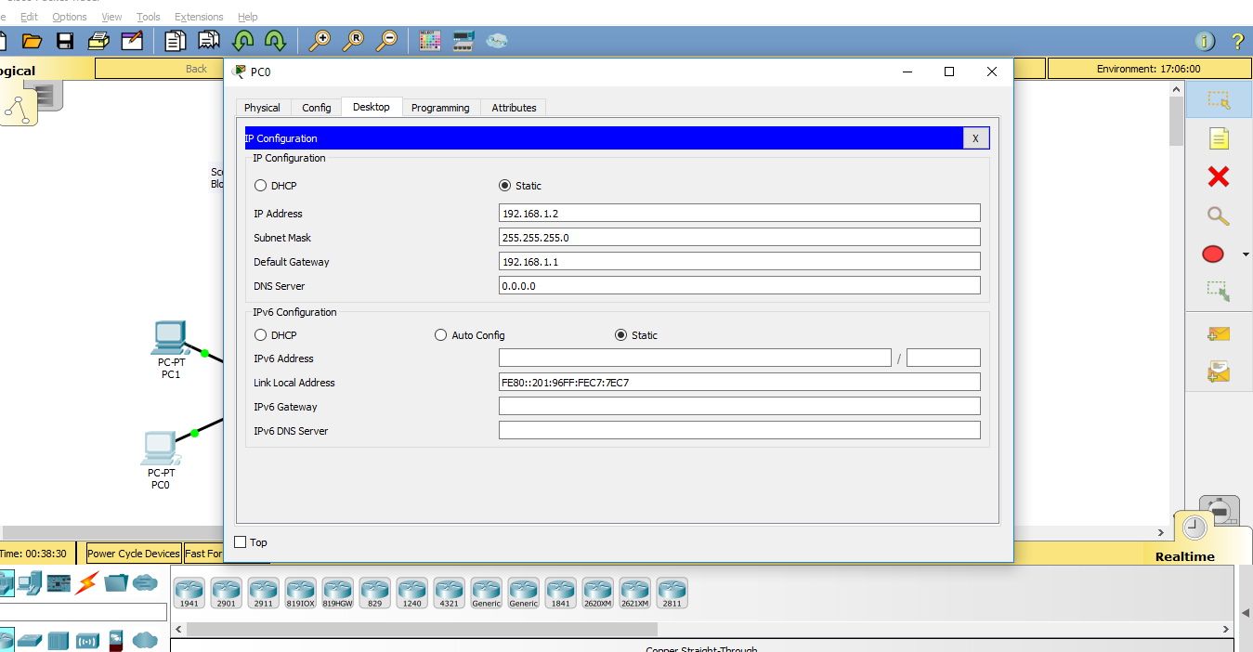Select the 4321 router device
This screenshot has width=1253, height=652.
(x=450, y=593)
